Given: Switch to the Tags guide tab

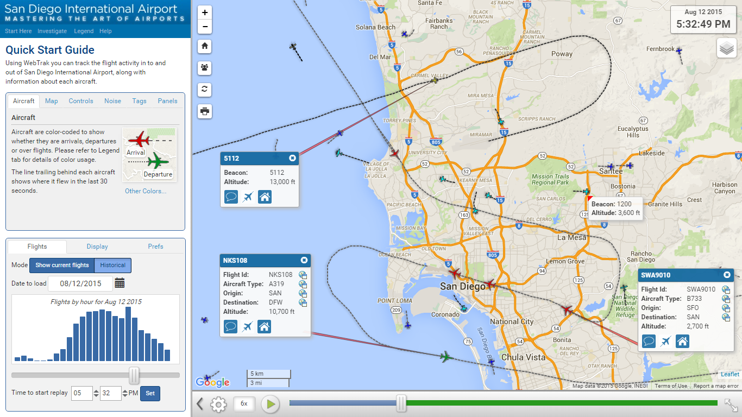Looking at the screenshot, I should tap(140, 101).
